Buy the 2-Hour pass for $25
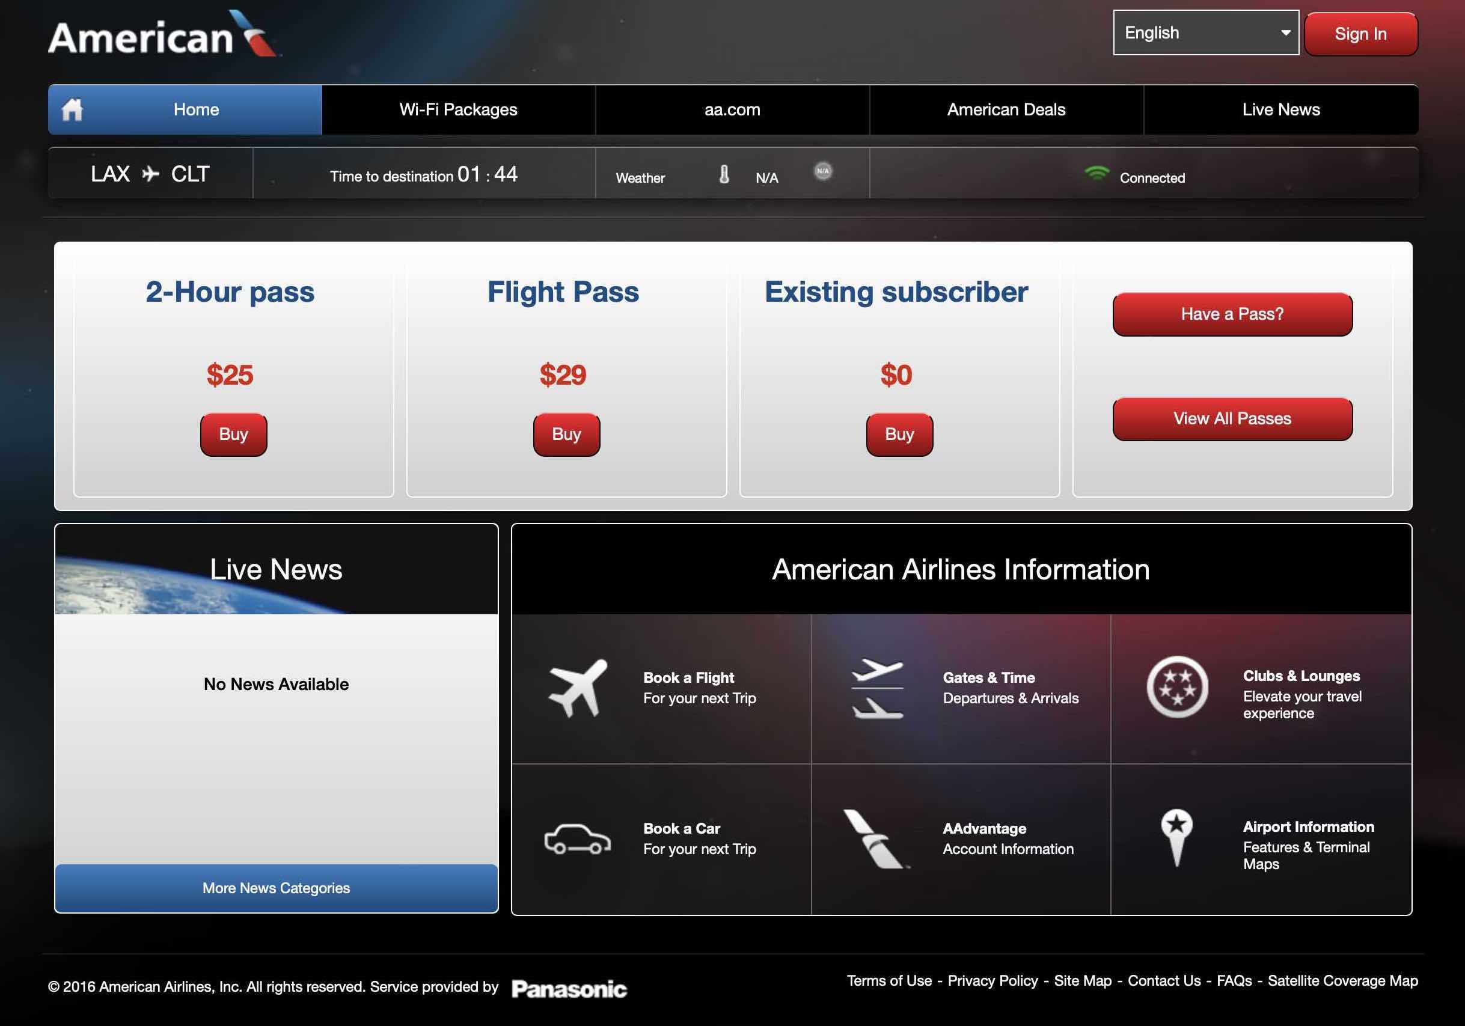This screenshot has width=1465, height=1026. point(233,433)
